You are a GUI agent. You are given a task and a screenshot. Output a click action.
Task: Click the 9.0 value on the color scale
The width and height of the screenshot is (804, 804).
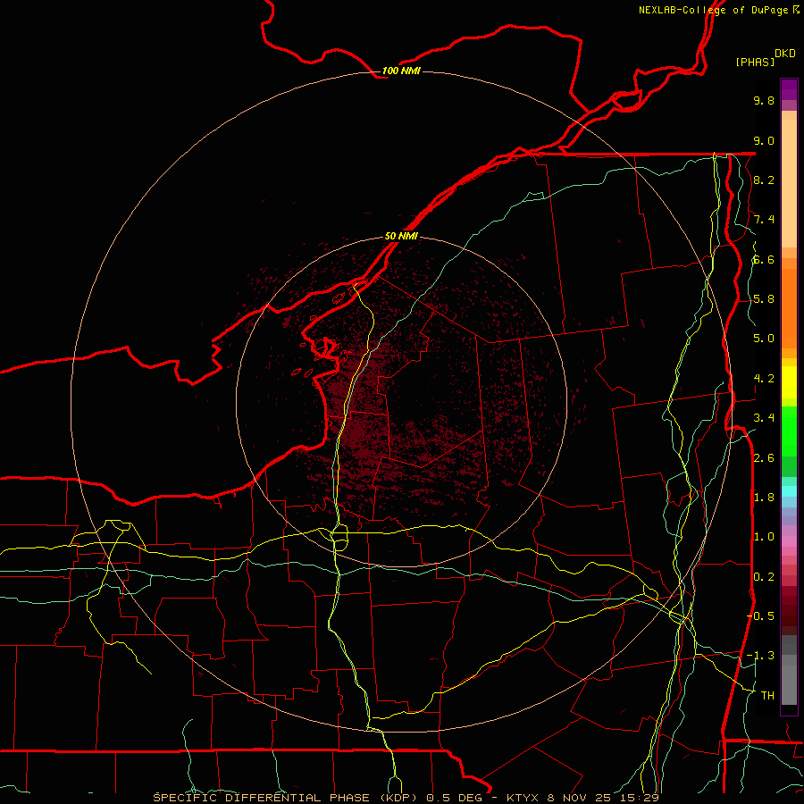point(764,140)
